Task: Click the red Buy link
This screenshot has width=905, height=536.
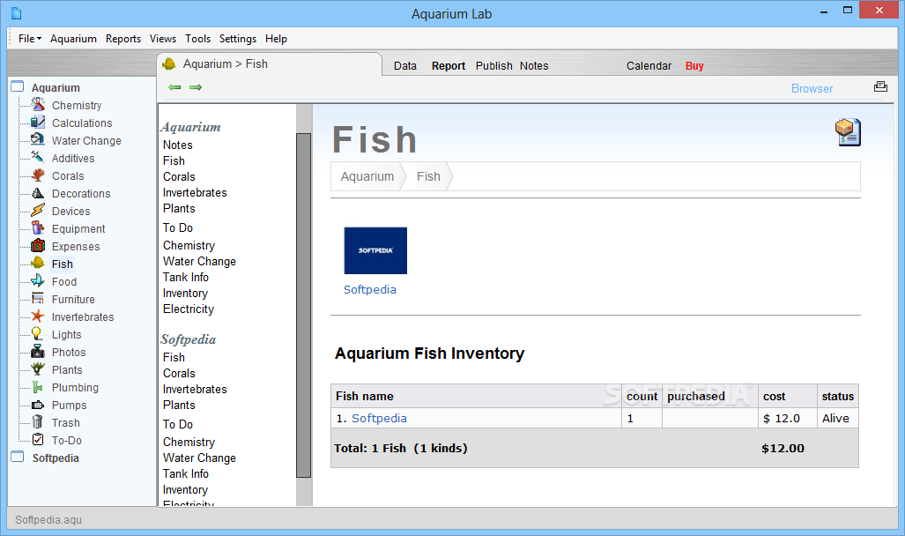Action: tap(694, 66)
